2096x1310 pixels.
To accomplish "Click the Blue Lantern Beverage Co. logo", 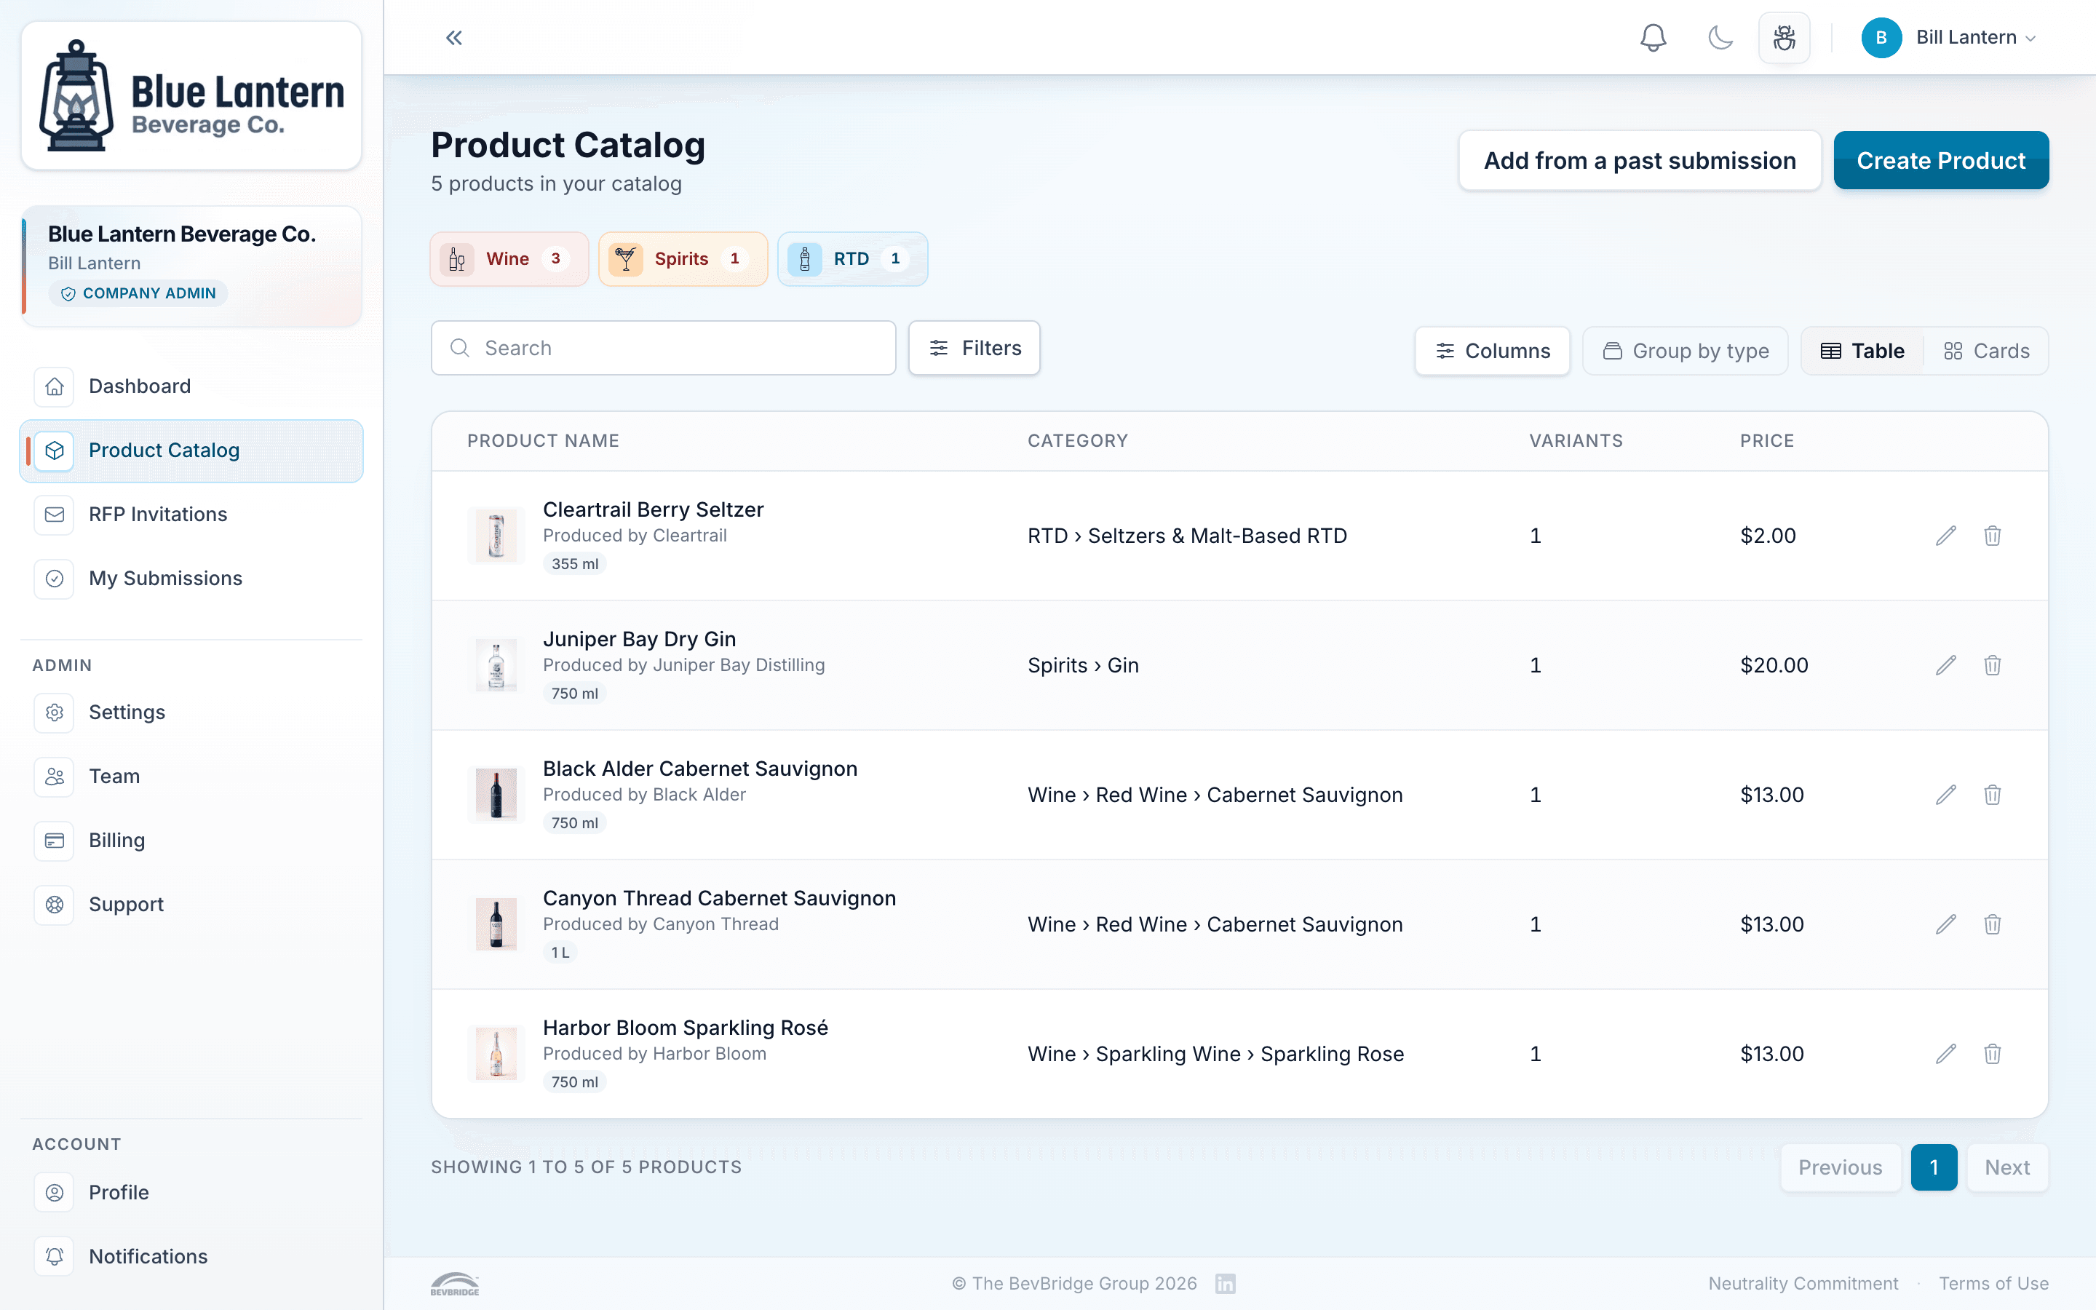I will (x=191, y=95).
